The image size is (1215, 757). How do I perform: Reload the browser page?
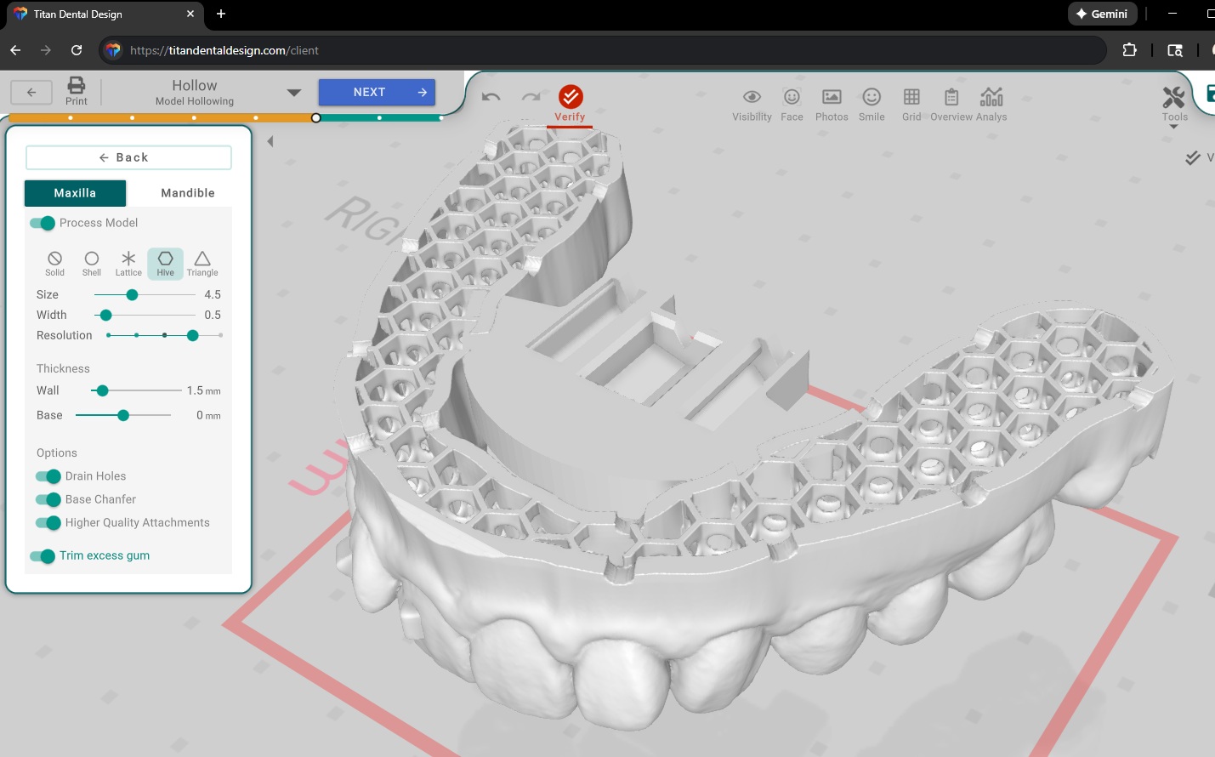pos(77,50)
